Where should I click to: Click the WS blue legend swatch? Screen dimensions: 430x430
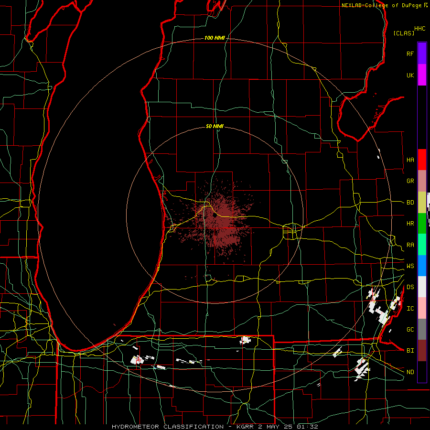click(422, 266)
